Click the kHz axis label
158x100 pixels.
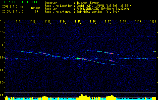[2, 20]
